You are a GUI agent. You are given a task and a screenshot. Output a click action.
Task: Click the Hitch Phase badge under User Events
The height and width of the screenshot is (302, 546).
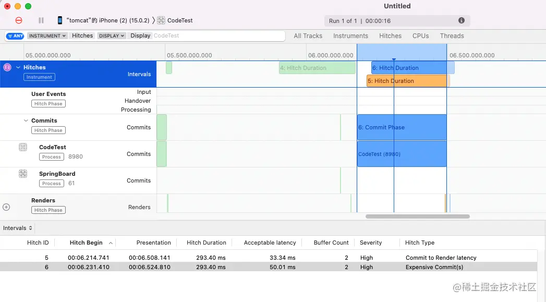pos(48,104)
